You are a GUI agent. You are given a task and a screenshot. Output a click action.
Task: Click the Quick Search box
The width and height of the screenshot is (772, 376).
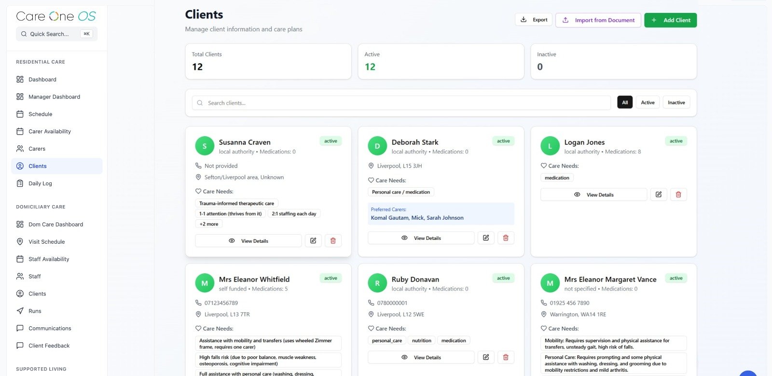click(x=56, y=34)
